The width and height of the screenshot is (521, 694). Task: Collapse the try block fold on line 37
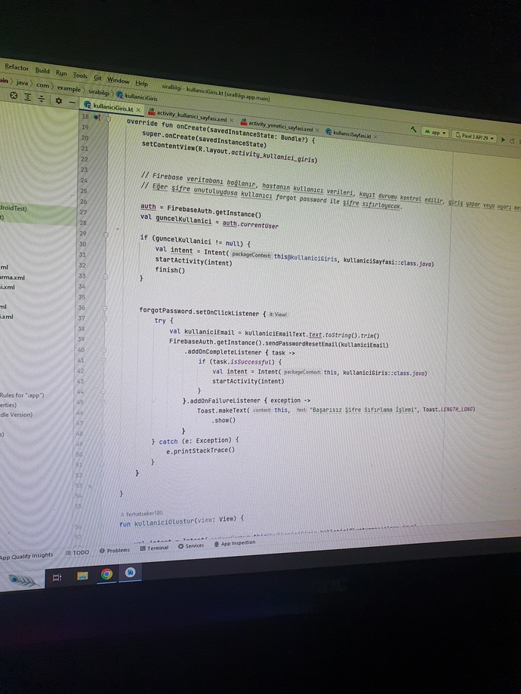[x=105, y=318]
